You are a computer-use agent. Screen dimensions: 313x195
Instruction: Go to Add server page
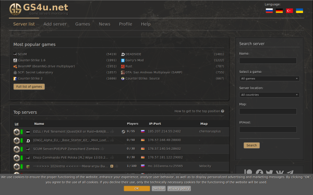[55, 24]
